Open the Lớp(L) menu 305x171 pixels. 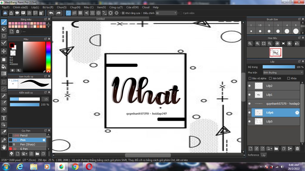click(35, 7)
